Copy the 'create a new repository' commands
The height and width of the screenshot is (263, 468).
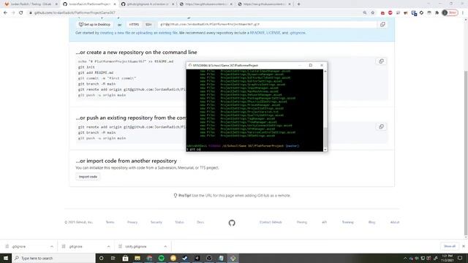coord(381,61)
